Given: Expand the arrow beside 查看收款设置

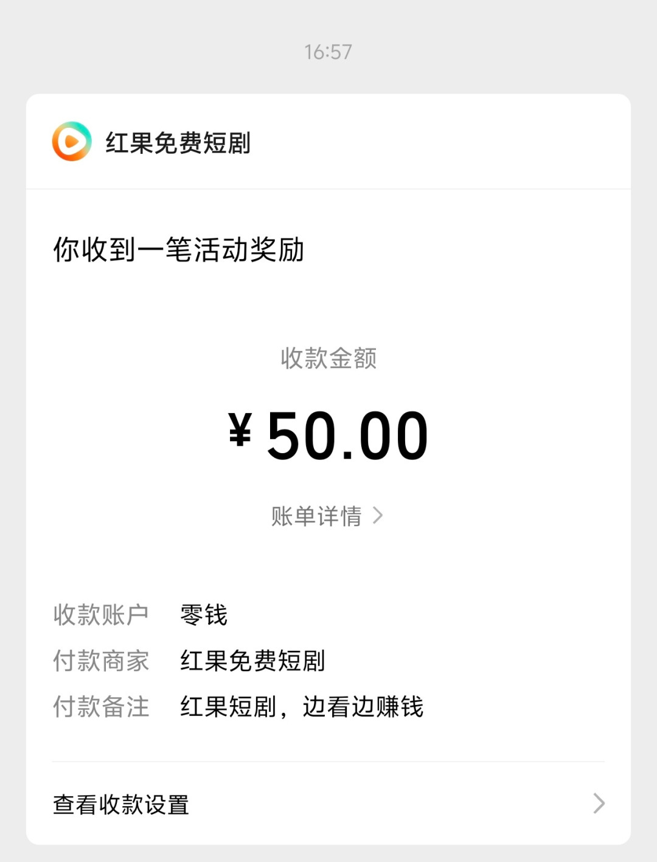Looking at the screenshot, I should (x=599, y=804).
